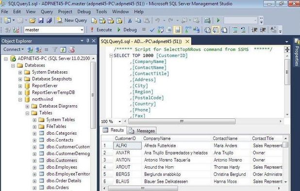Click the Execute query button
This screenshot has width=300, height=191.
101,30
